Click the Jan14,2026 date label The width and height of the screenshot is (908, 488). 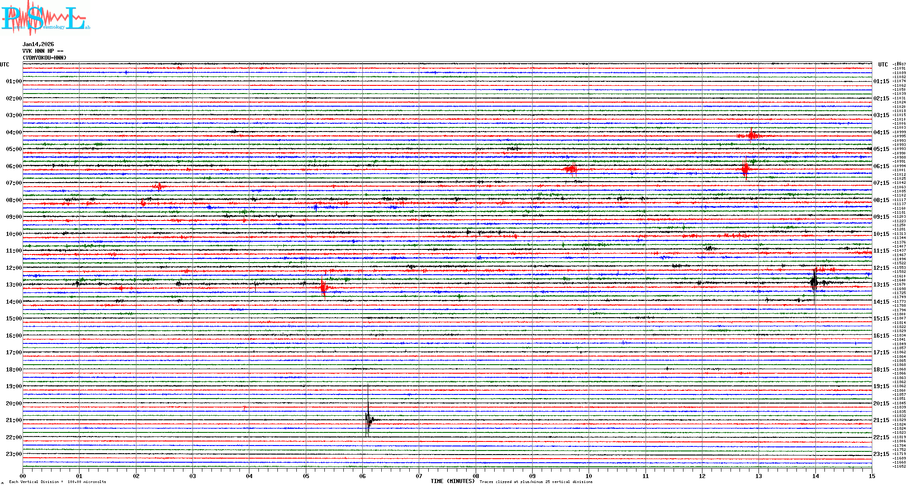[x=38, y=44]
